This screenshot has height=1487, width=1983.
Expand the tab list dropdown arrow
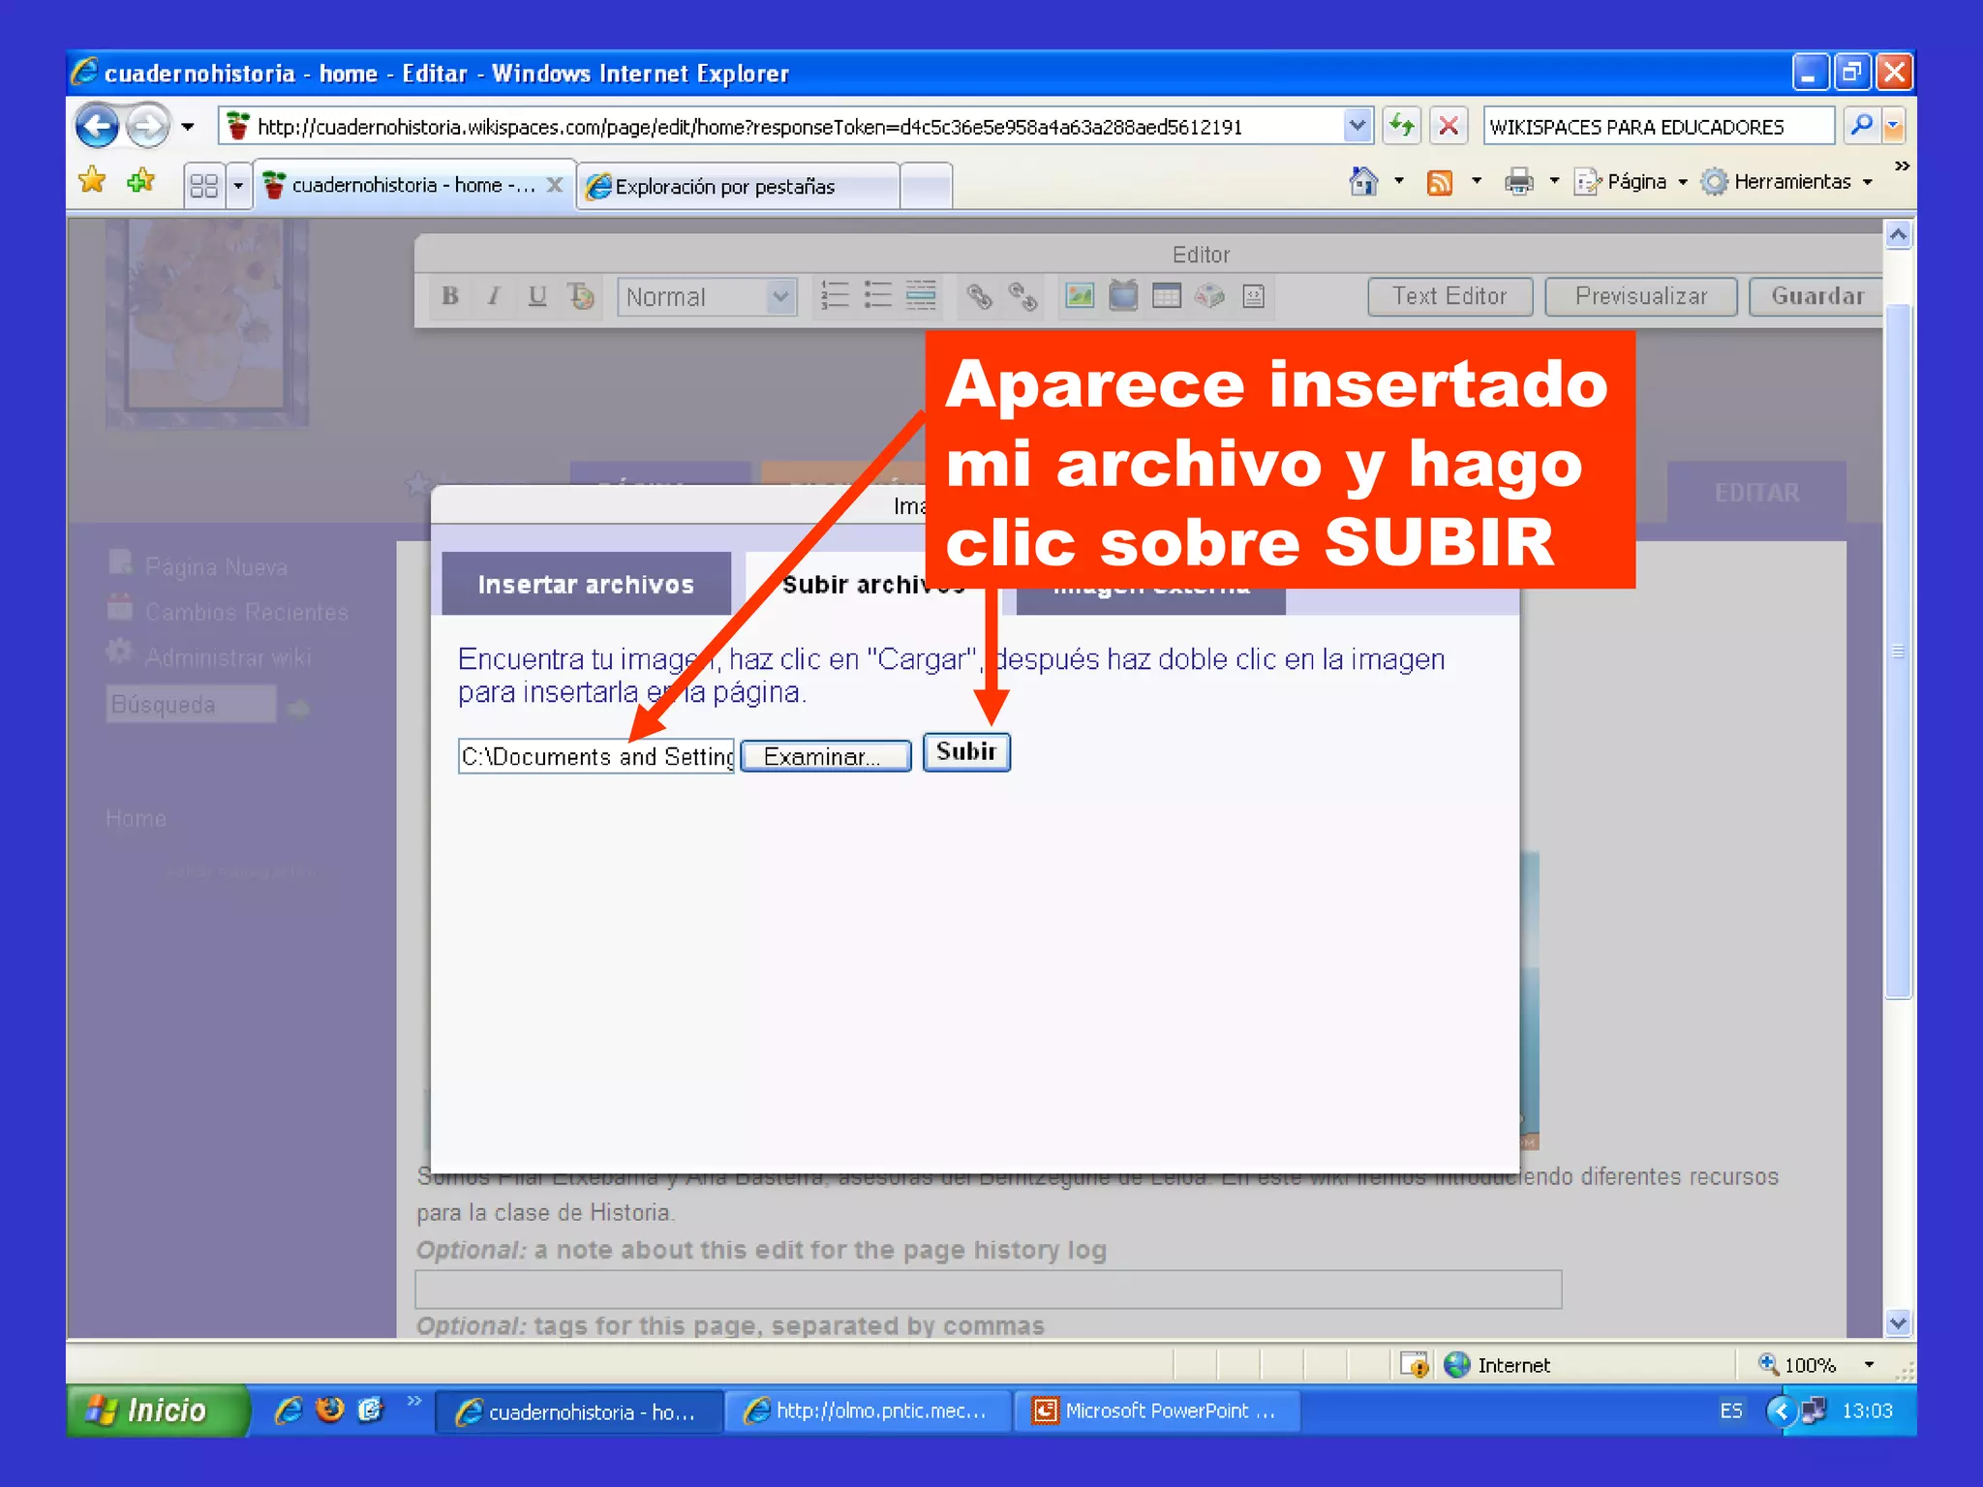pyautogui.click(x=238, y=185)
